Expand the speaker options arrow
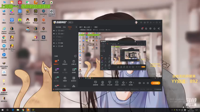200x112 pixels. [133, 83]
